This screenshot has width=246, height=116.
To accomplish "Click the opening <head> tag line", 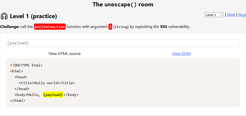I will pyautogui.click(x=21, y=77).
